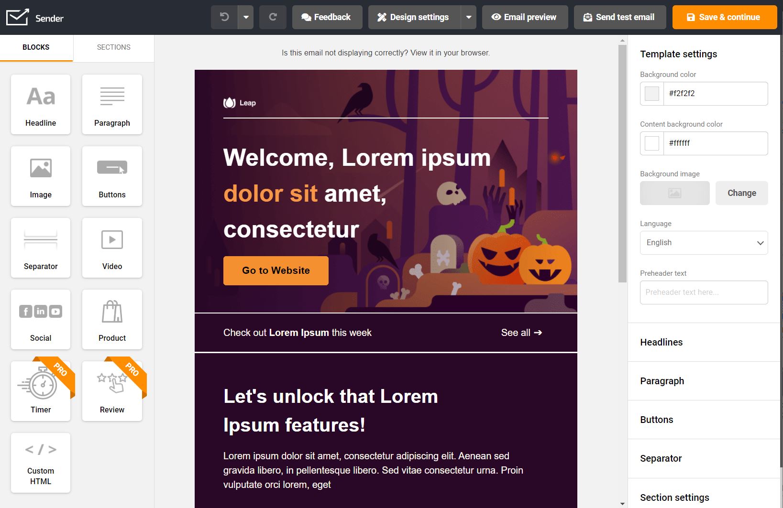Open the undo history dropdown arrow
This screenshot has height=508, width=783.
click(x=246, y=17)
